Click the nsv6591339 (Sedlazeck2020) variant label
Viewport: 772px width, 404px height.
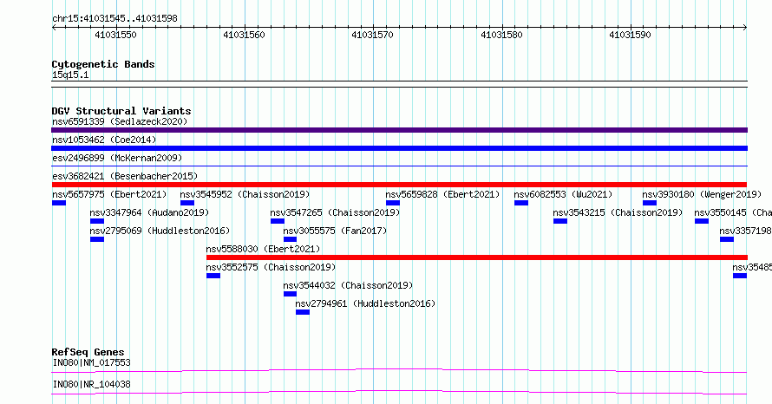[120, 121]
